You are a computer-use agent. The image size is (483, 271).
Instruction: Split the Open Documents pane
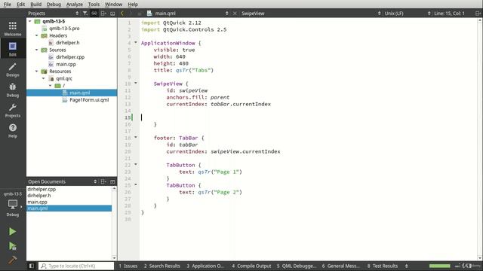[x=103, y=181]
